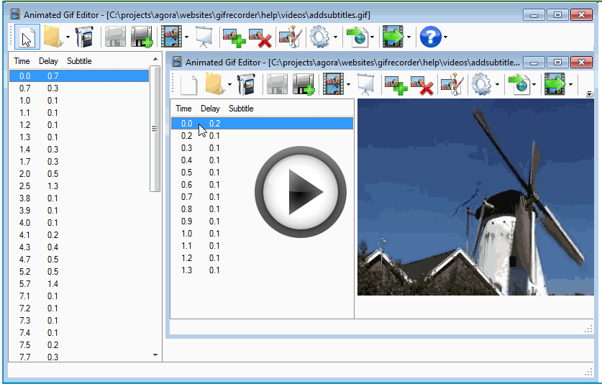Click Save As floppy with plus in outer toolbar
Image resolution: width=602 pixels, height=384 pixels.
[x=142, y=37]
